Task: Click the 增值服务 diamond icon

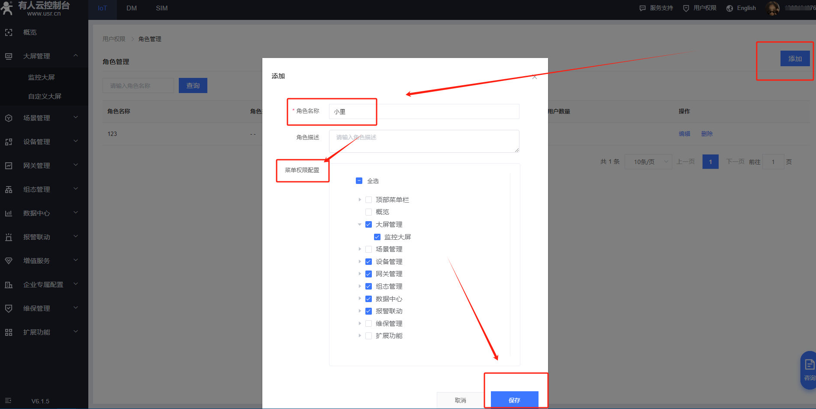Action: [x=9, y=261]
